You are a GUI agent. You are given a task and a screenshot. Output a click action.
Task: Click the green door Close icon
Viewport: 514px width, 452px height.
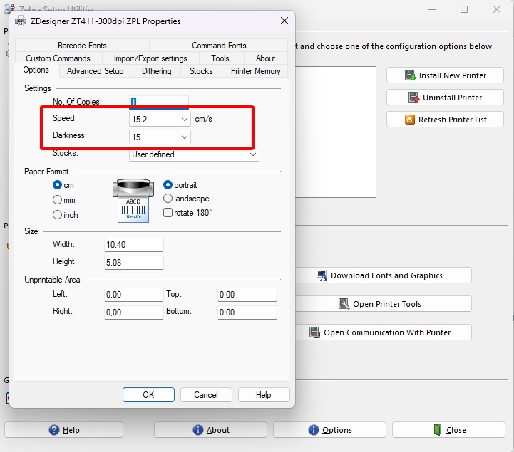pyautogui.click(x=438, y=430)
